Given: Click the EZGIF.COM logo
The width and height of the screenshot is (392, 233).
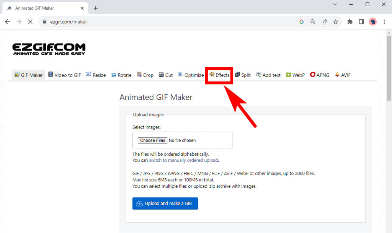Looking at the screenshot, I should click(x=49, y=49).
